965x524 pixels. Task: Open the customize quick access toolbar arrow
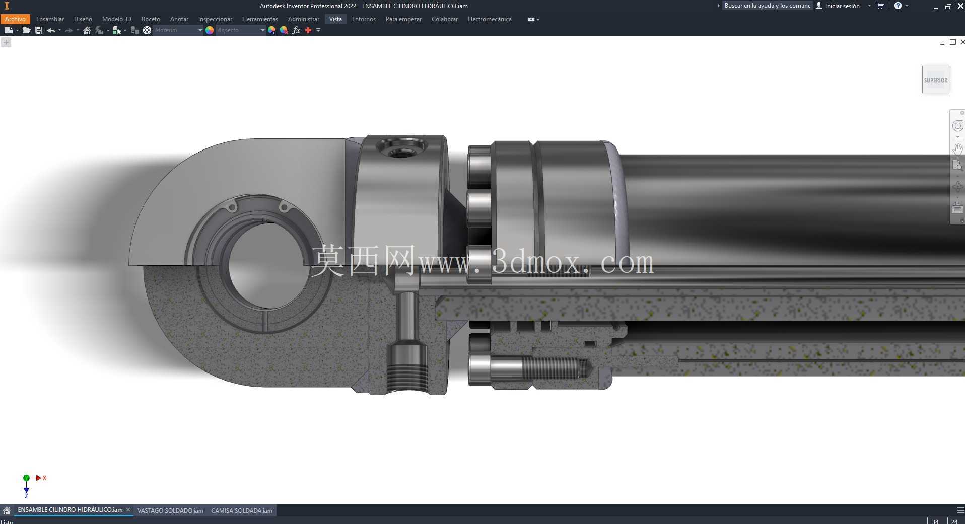(x=318, y=30)
